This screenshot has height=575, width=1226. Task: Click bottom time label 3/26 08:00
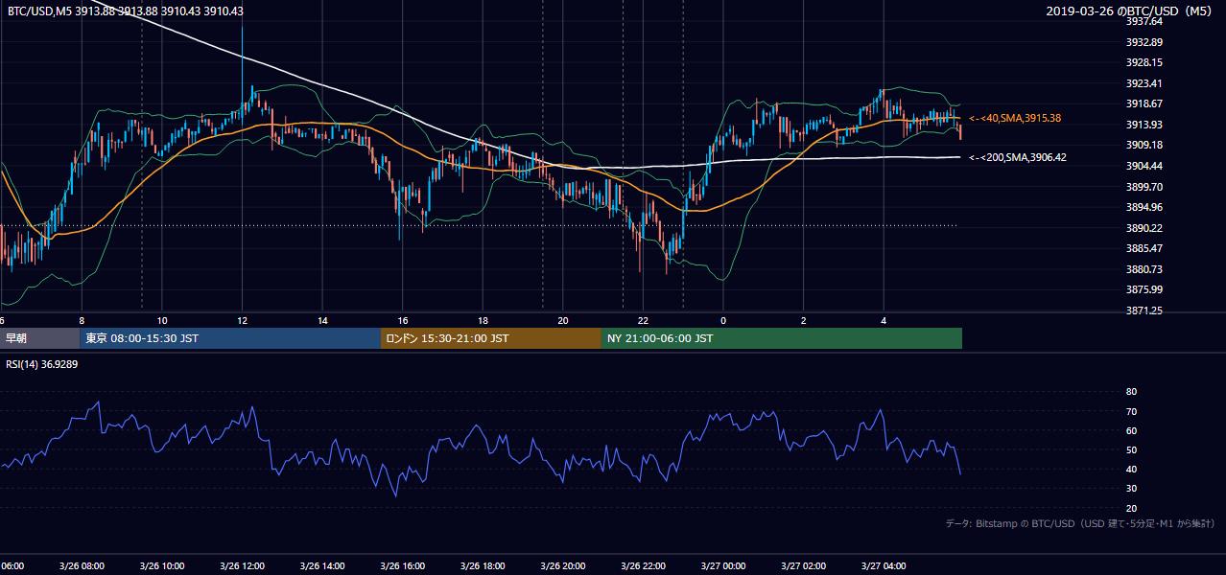pyautogui.click(x=82, y=566)
